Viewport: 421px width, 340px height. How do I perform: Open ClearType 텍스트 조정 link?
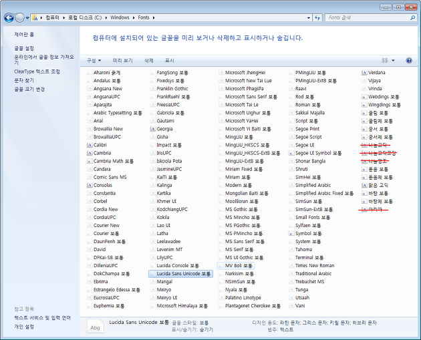[37, 71]
